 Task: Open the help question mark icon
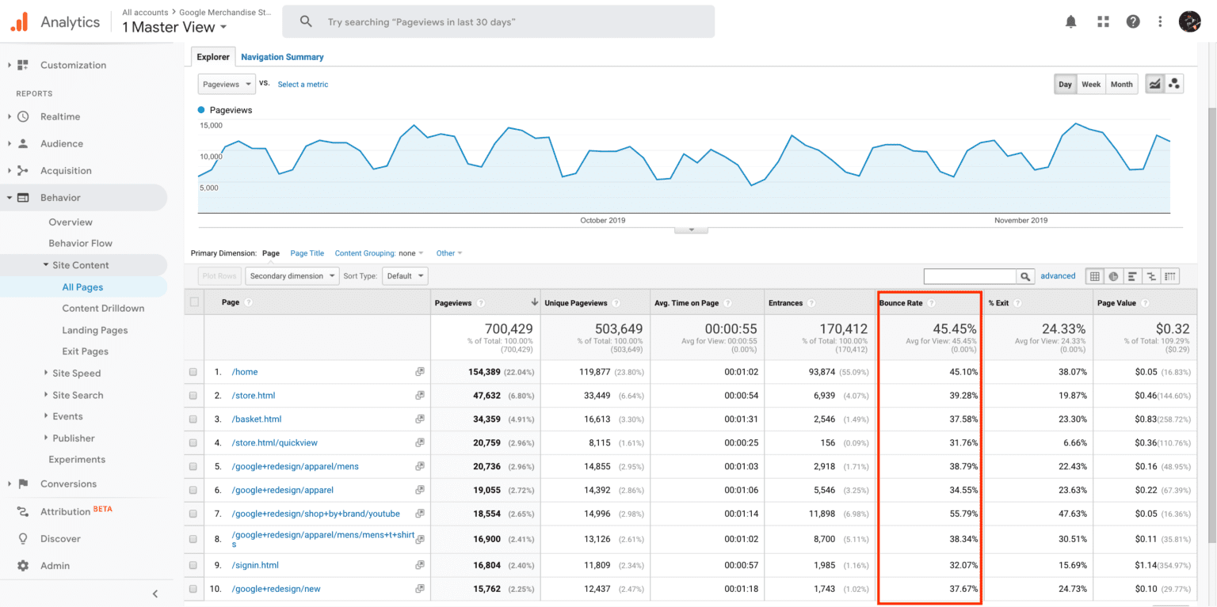click(x=1133, y=22)
